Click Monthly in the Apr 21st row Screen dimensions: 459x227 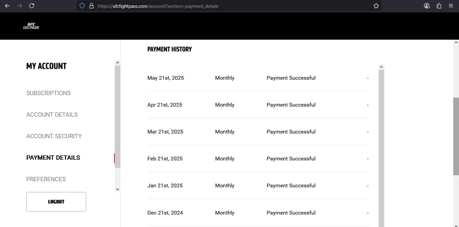[225, 105]
